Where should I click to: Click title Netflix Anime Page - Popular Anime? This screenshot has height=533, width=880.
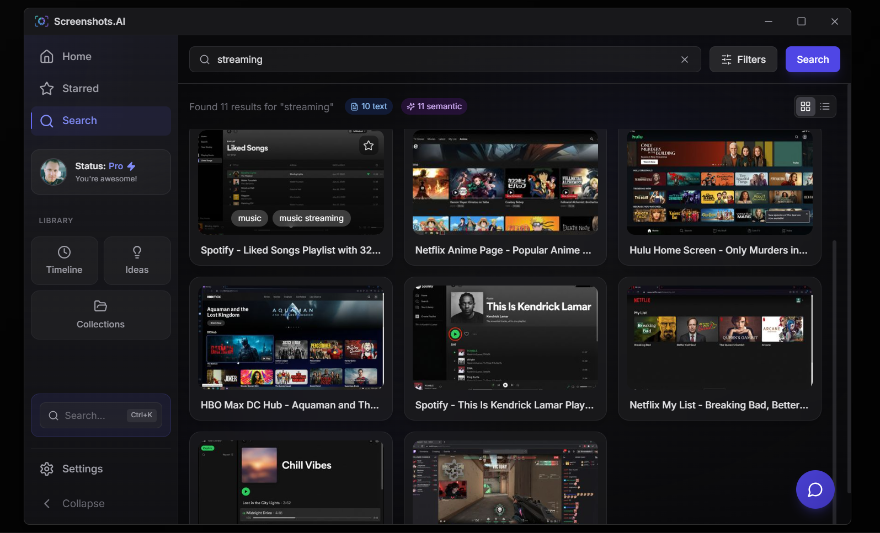coord(503,250)
